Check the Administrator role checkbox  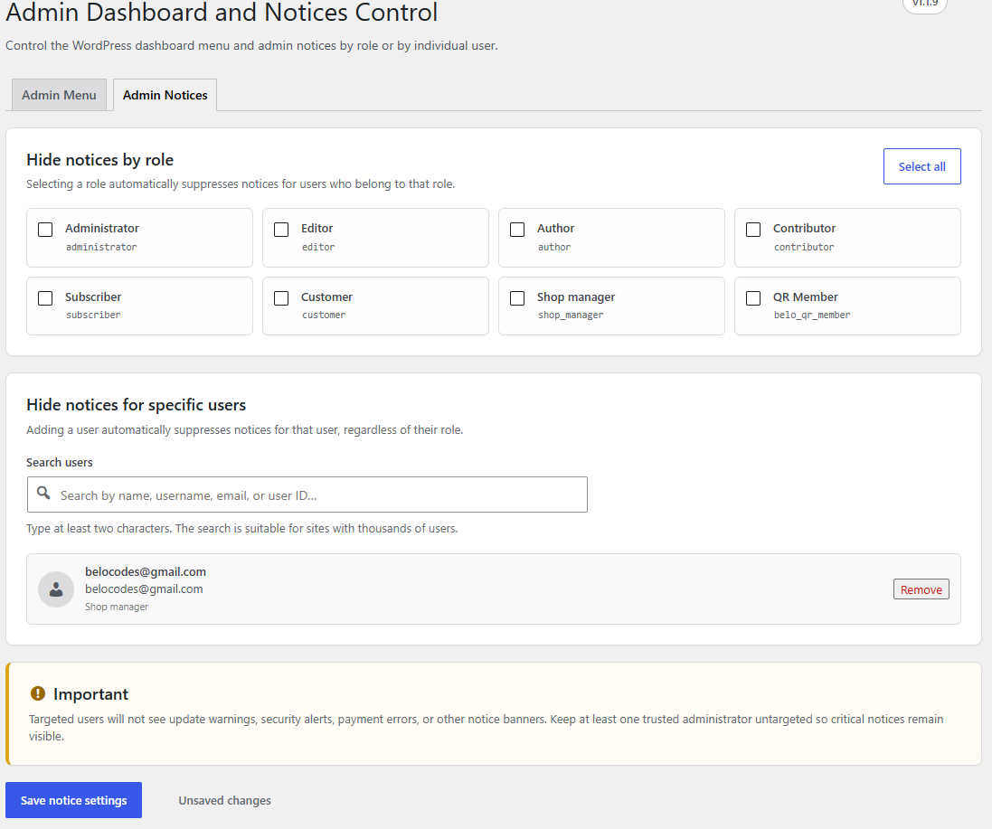click(45, 230)
